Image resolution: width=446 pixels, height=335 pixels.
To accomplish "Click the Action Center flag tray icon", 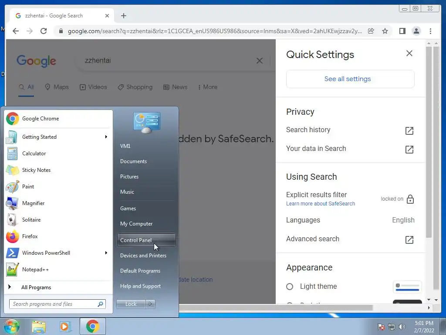I will [381, 327].
